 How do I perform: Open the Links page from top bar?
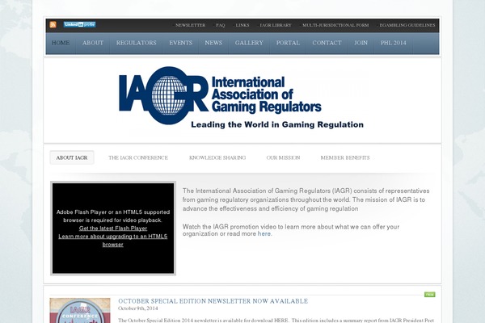point(242,25)
